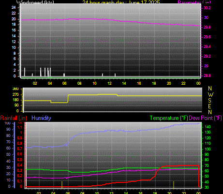
Task: Click 24 on the windspeed axis
Action: coord(14,7)
